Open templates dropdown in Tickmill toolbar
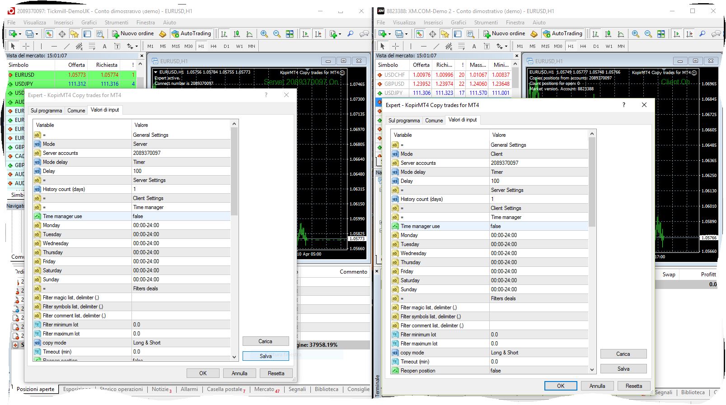 coord(339,34)
